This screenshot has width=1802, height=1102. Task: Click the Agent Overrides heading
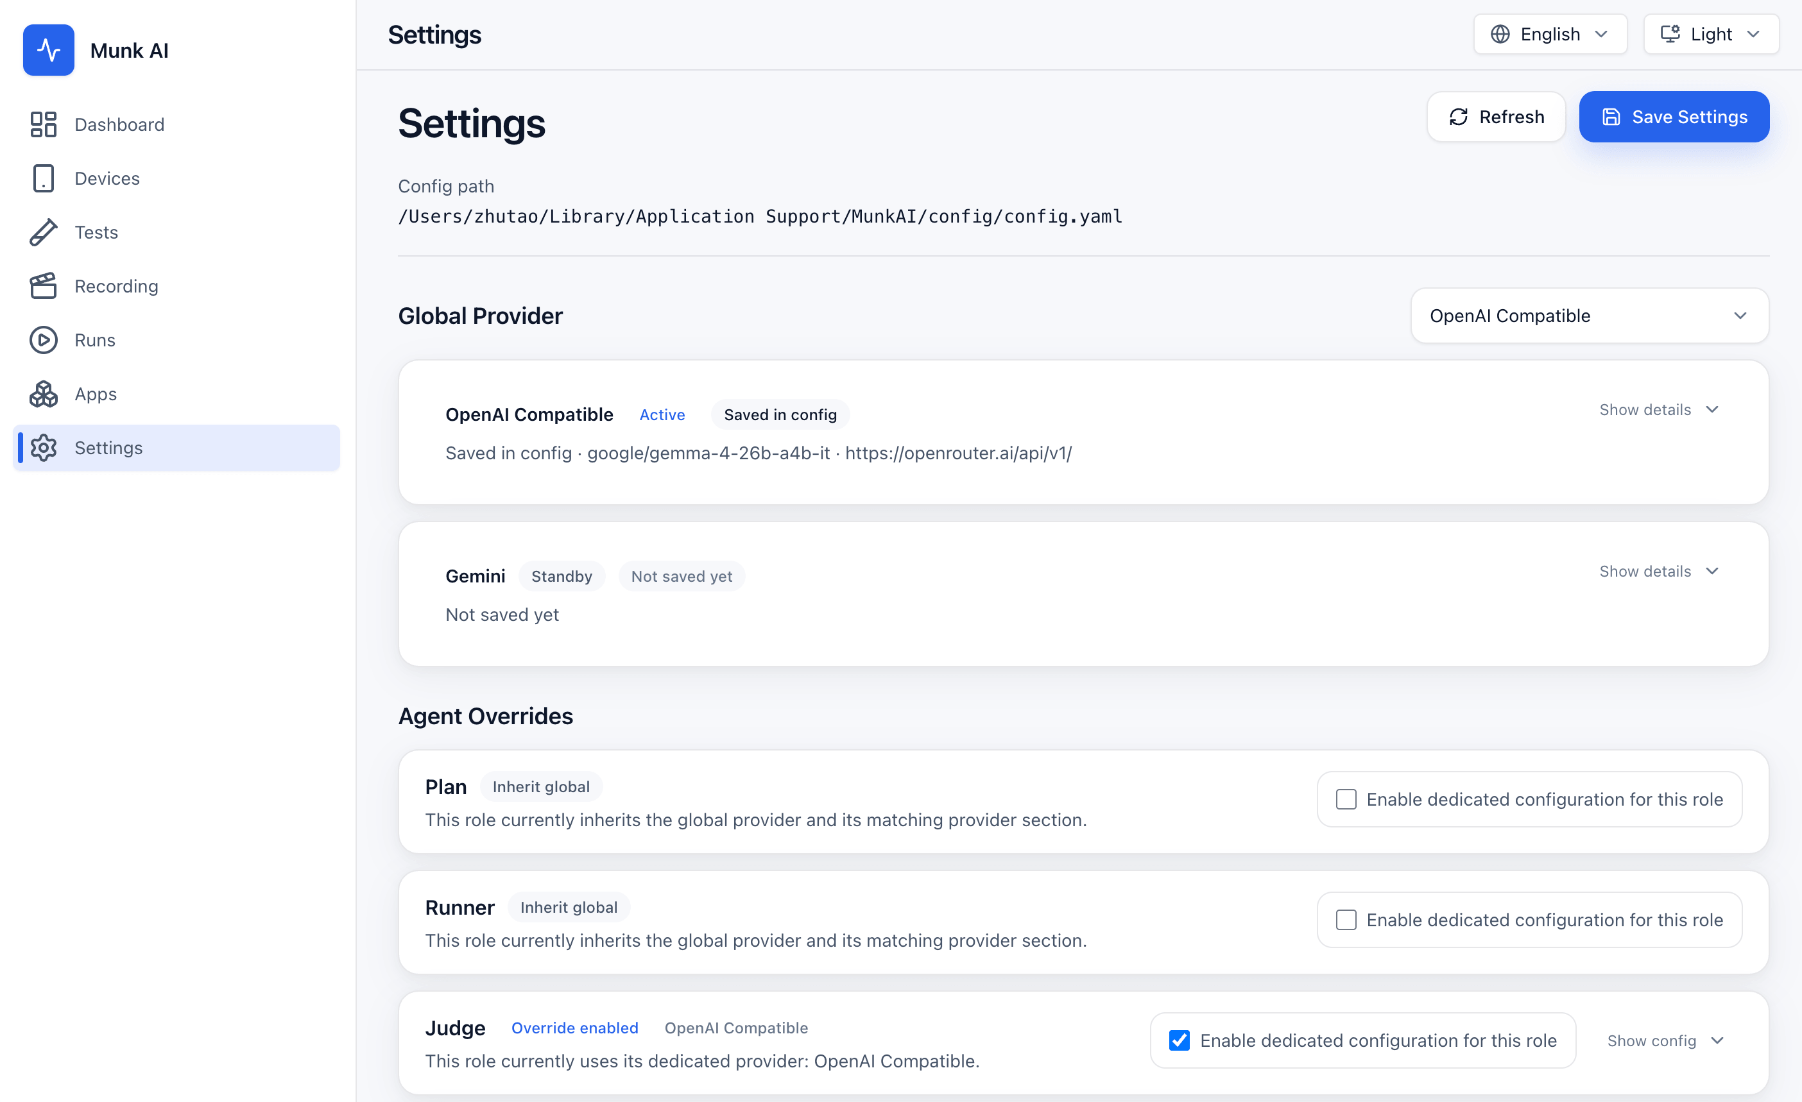[x=485, y=716]
